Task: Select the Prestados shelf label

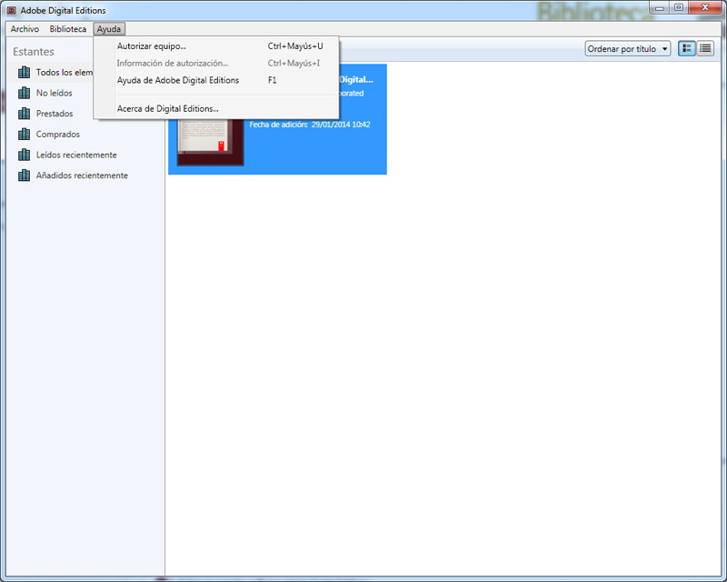Action: pos(55,114)
